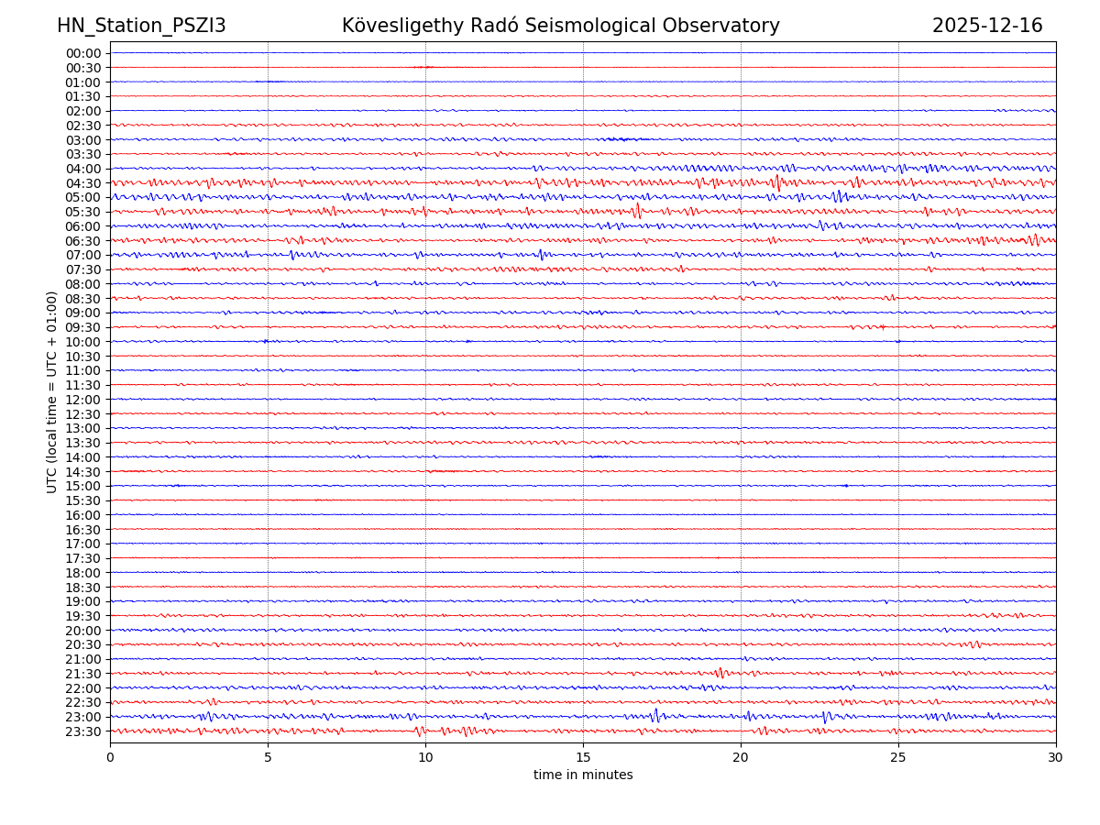The height and width of the screenshot is (825, 1100).
Task: Click the 20 tick on minutes axis
Action: pos(741,757)
